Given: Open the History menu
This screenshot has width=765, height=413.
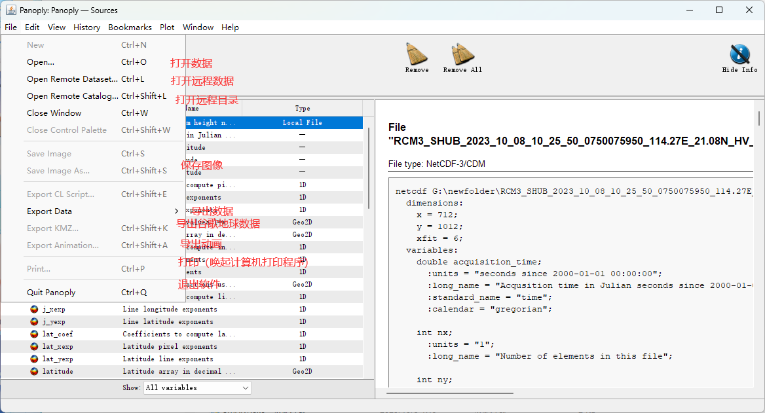Looking at the screenshot, I should tap(87, 27).
